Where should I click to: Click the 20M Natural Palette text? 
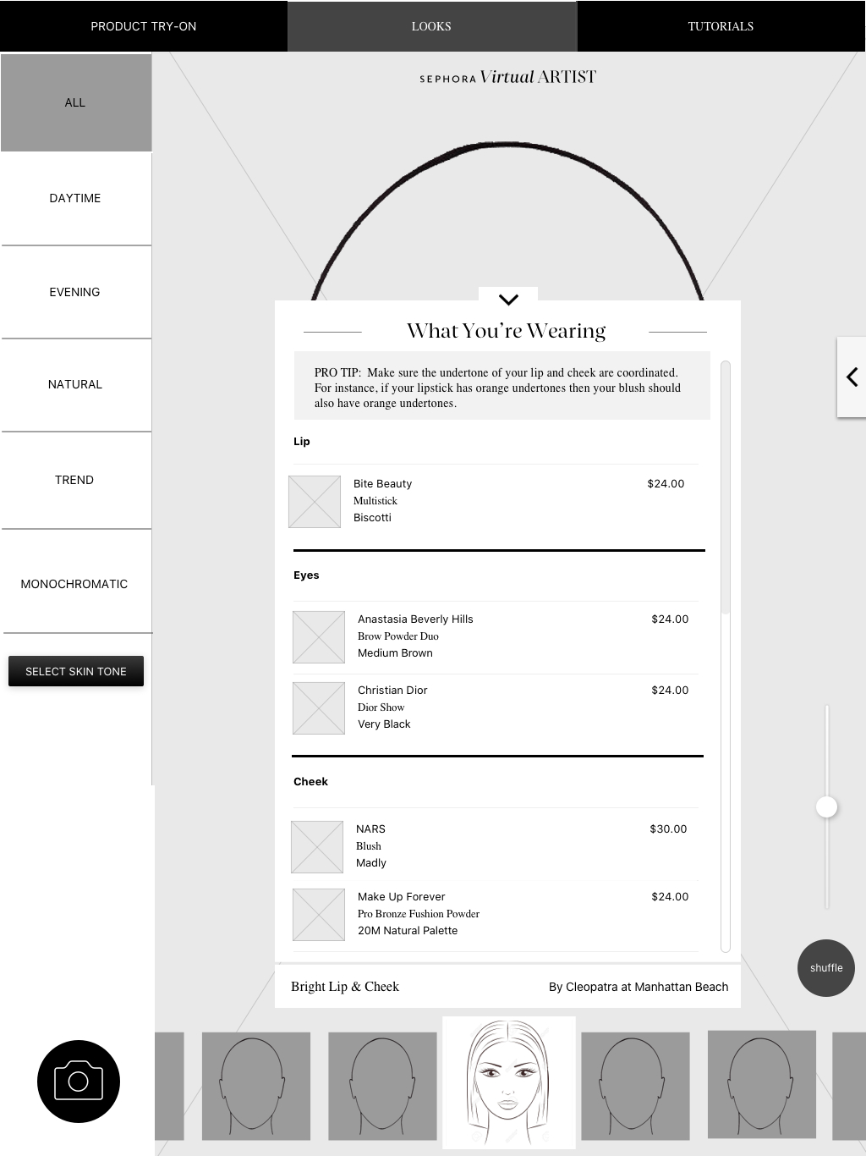coord(408,931)
